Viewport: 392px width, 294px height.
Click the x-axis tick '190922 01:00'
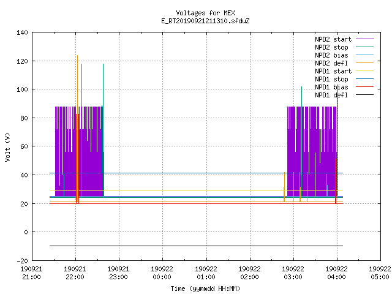point(206,273)
